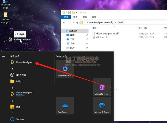
Task: Open the start menu hamburger menu
Action: click(x=3, y=57)
